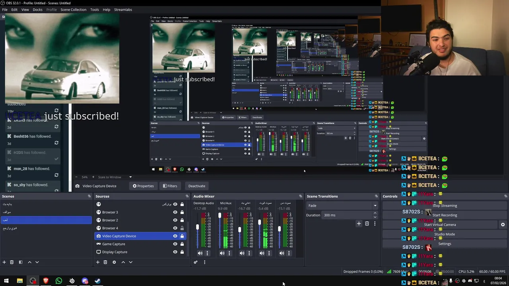This screenshot has height=286, width=509.
Task: Open the Scene Collection menu
Action: pyautogui.click(x=73, y=10)
